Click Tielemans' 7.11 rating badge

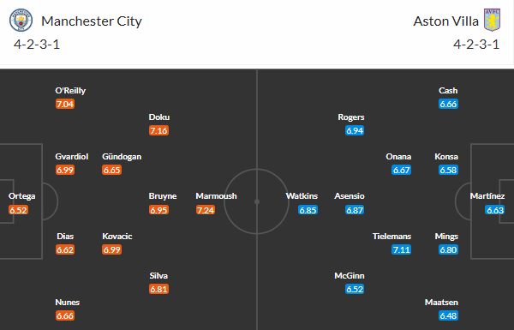pos(401,249)
